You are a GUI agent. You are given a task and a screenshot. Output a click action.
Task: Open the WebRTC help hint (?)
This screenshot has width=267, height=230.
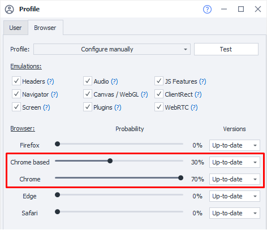(x=194, y=107)
